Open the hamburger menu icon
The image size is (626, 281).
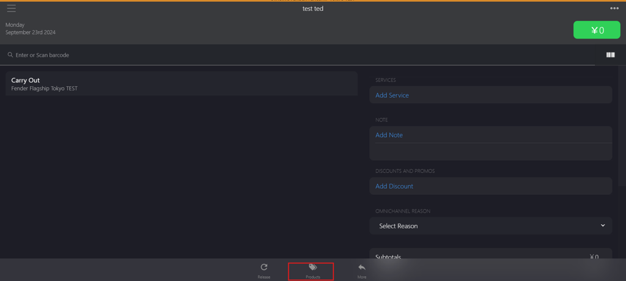tap(11, 8)
